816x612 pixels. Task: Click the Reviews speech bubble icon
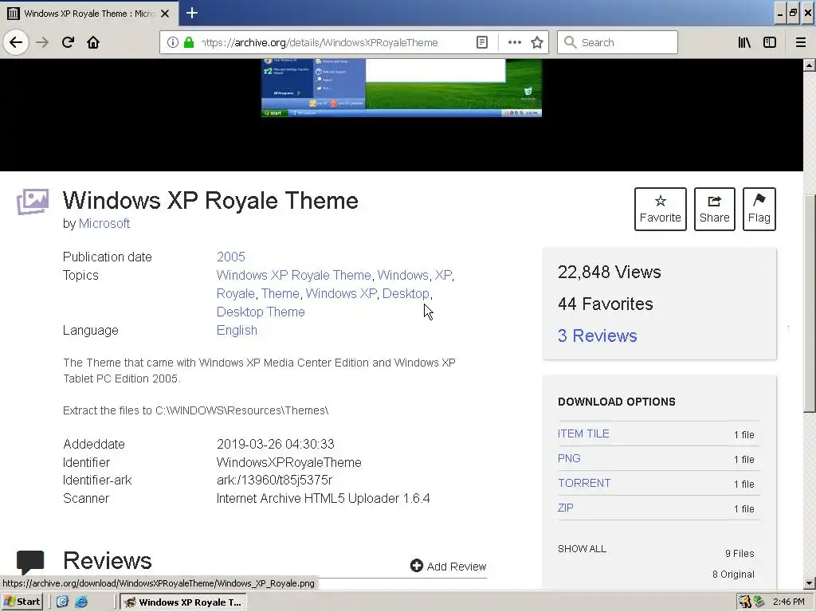pos(30,562)
